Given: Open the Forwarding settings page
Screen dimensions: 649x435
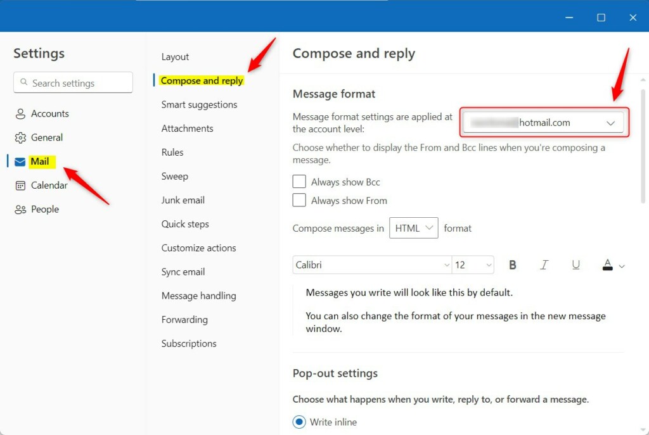Looking at the screenshot, I should 184,320.
